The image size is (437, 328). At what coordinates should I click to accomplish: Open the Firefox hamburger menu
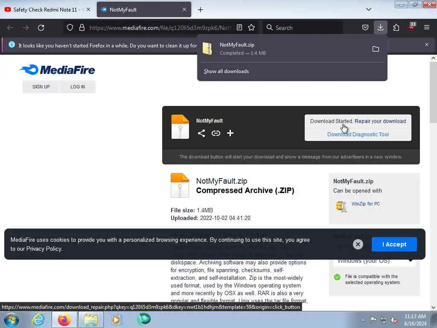(x=426, y=27)
